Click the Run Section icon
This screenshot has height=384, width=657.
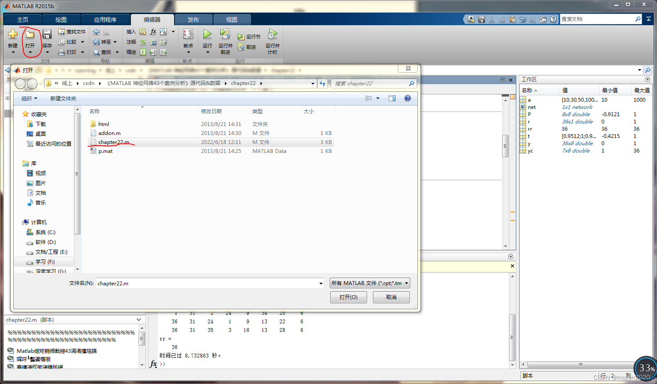(241, 37)
